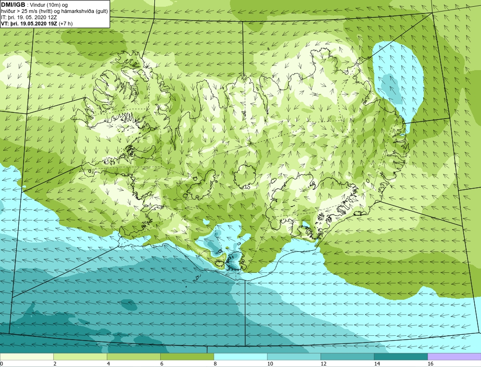Click the 8–10 m/s light cyan legend swatch
481x367 pixels.
(x=240, y=356)
